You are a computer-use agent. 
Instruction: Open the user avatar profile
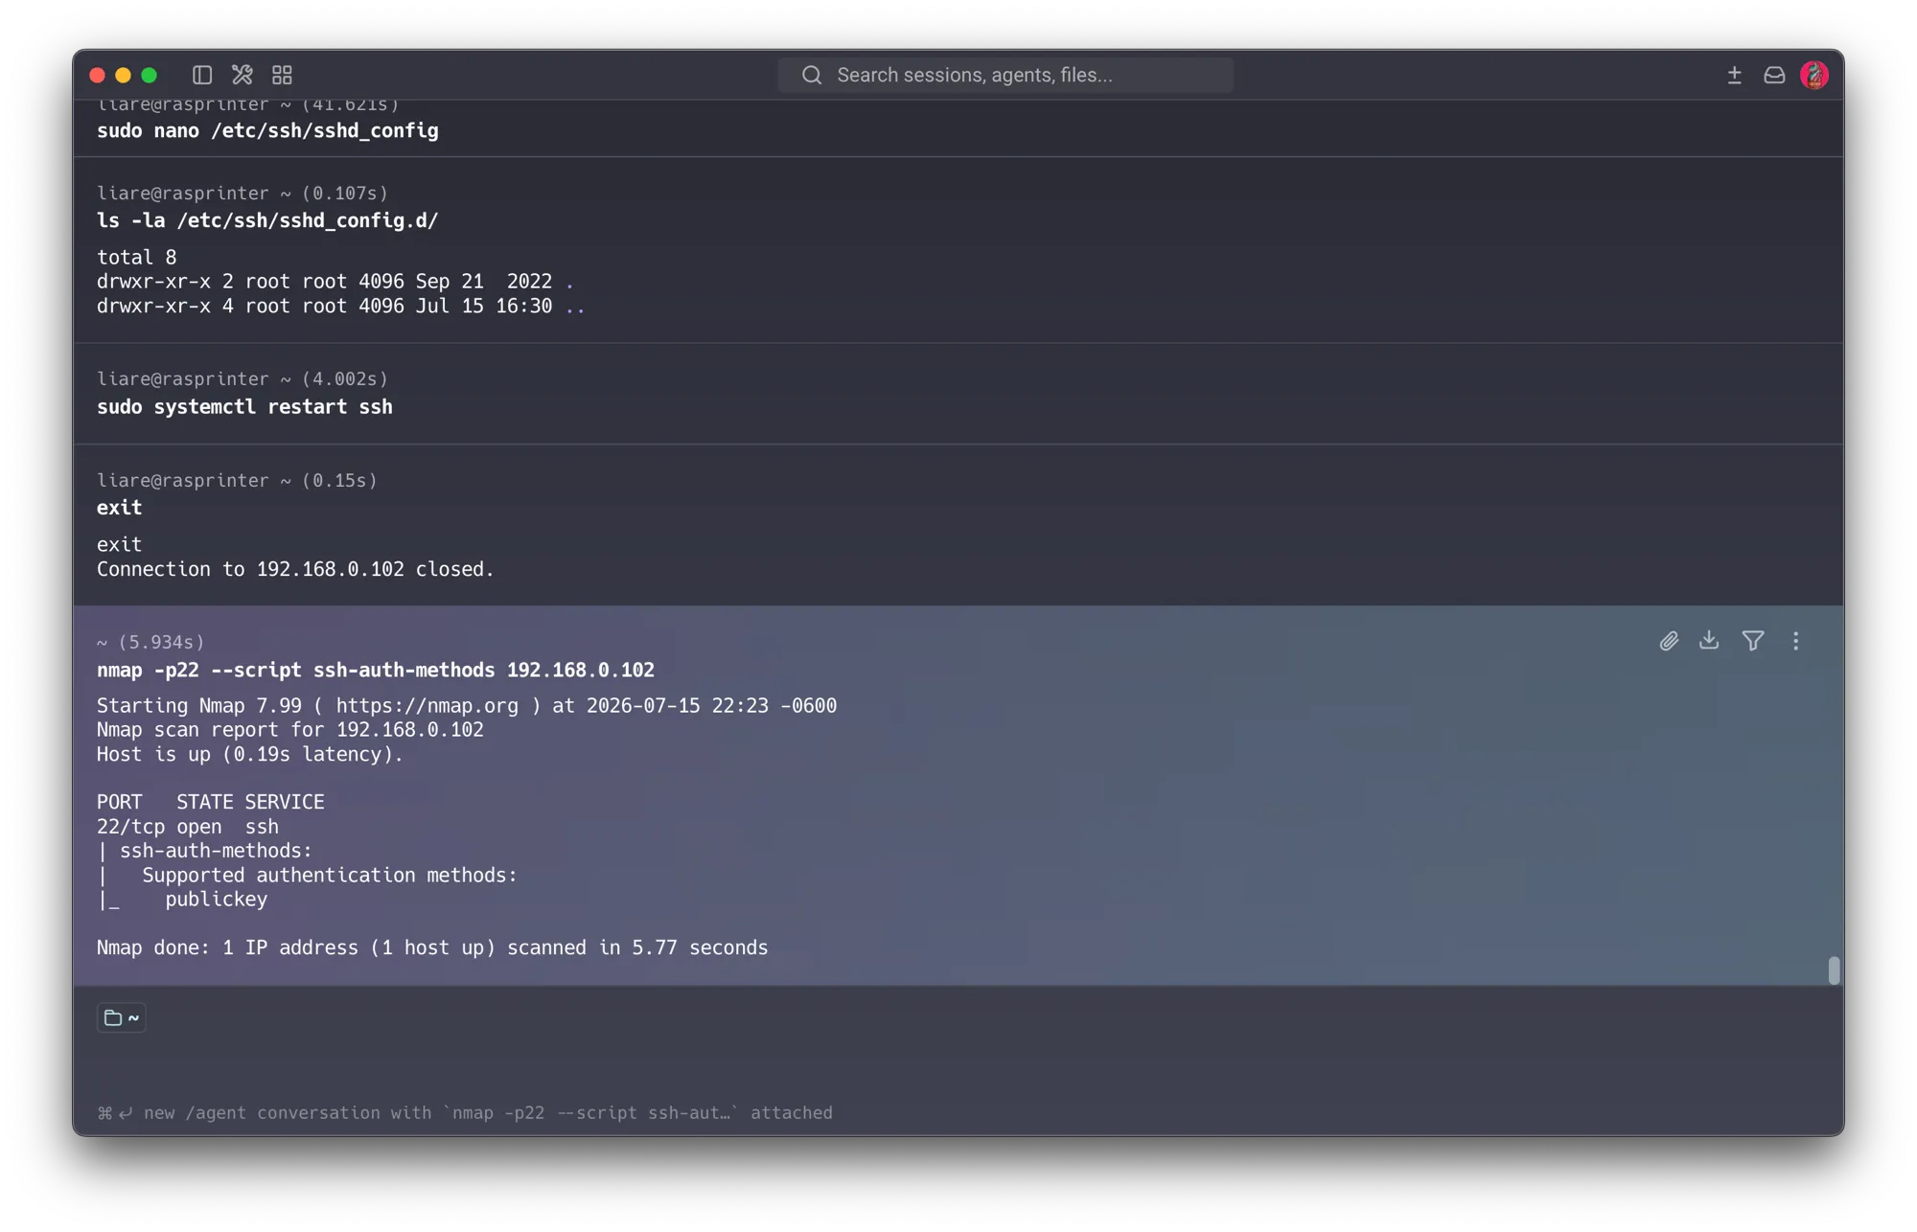click(1814, 75)
